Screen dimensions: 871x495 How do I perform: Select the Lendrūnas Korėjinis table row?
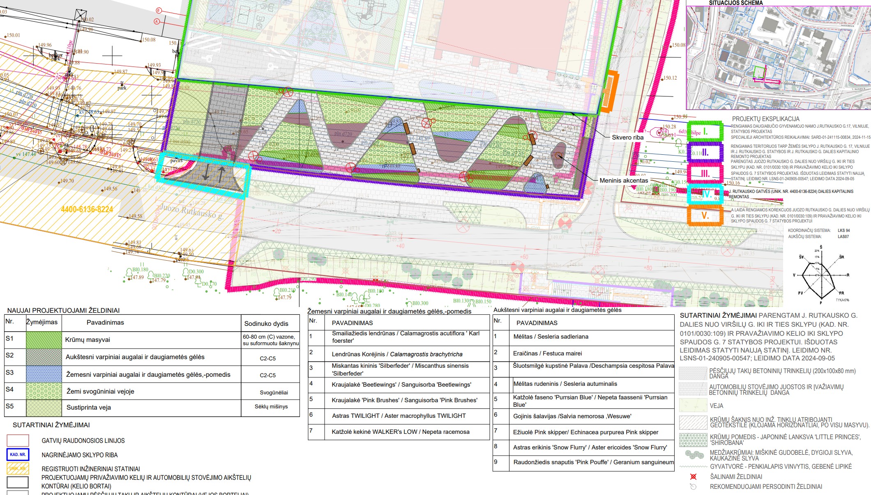(x=397, y=354)
